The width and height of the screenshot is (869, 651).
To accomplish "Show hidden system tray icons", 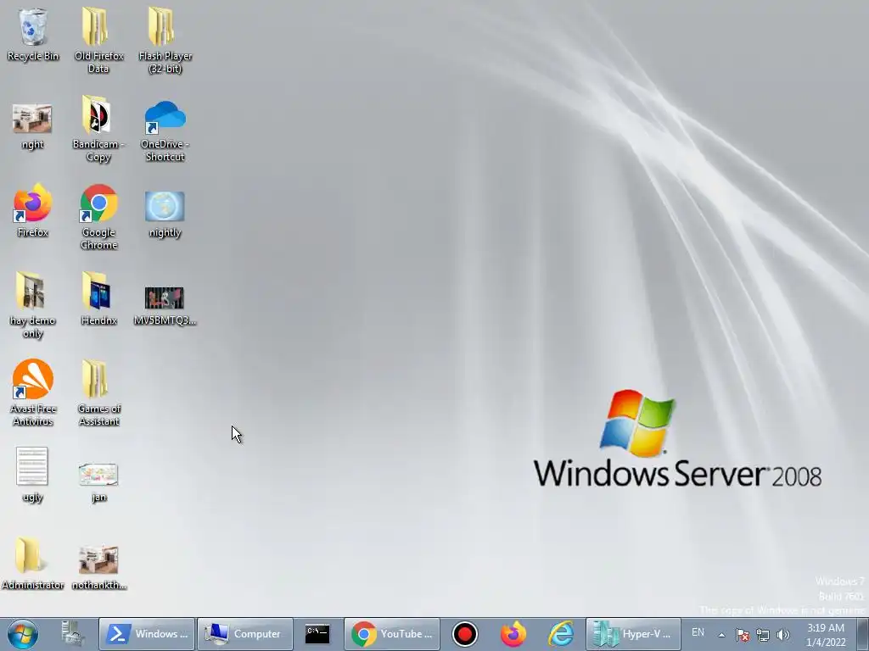I will tap(721, 634).
